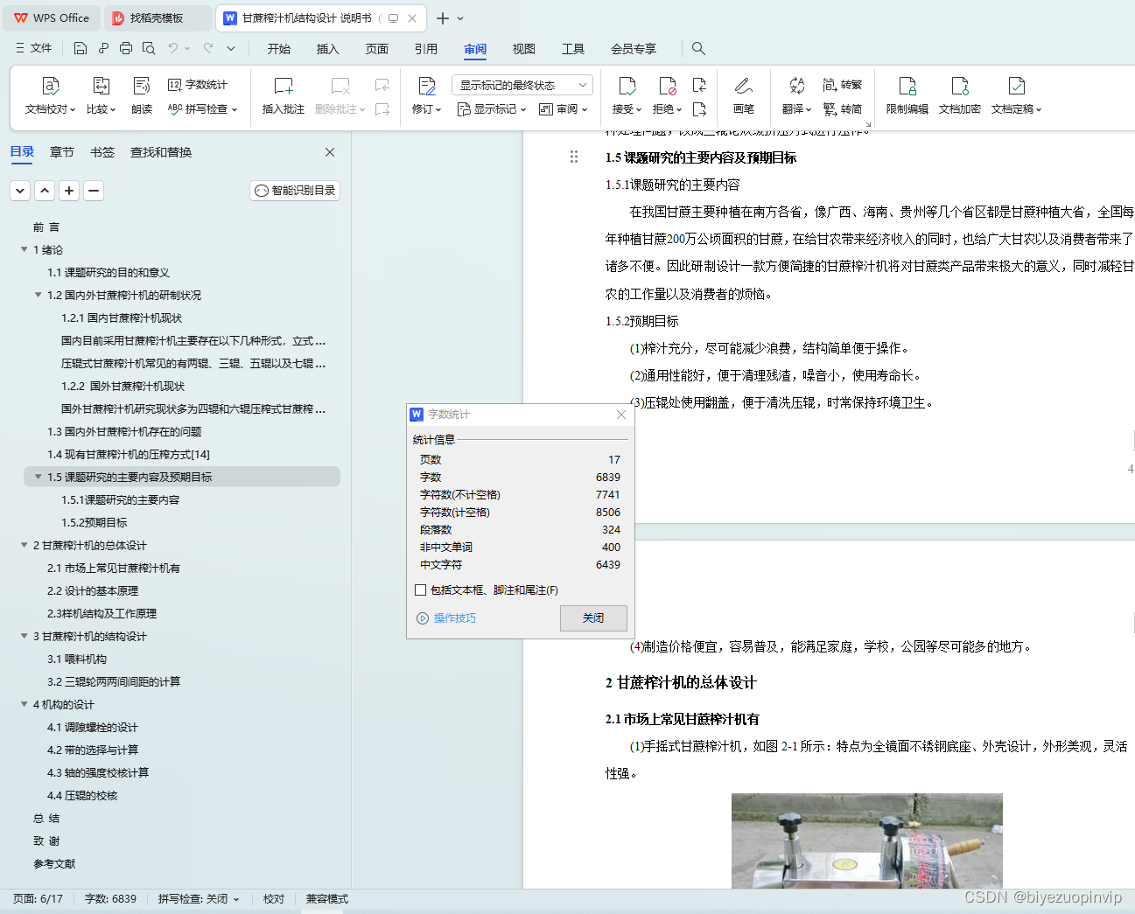The width and height of the screenshot is (1135, 914).
Task: Click 页面: 6/17 in status bar
Action: 38,898
